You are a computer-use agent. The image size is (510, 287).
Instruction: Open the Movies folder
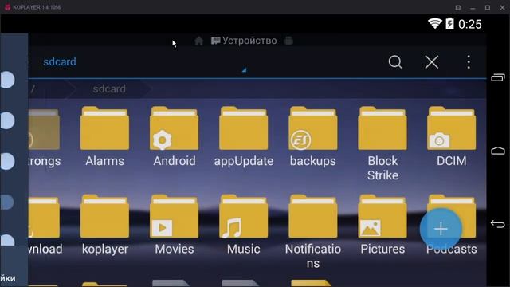[175, 225]
